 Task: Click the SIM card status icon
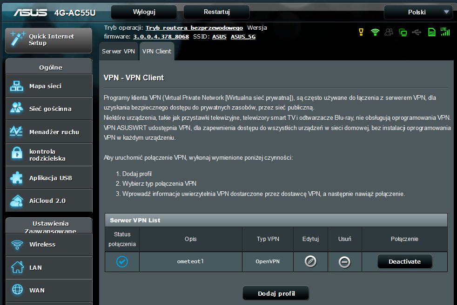[x=432, y=32]
